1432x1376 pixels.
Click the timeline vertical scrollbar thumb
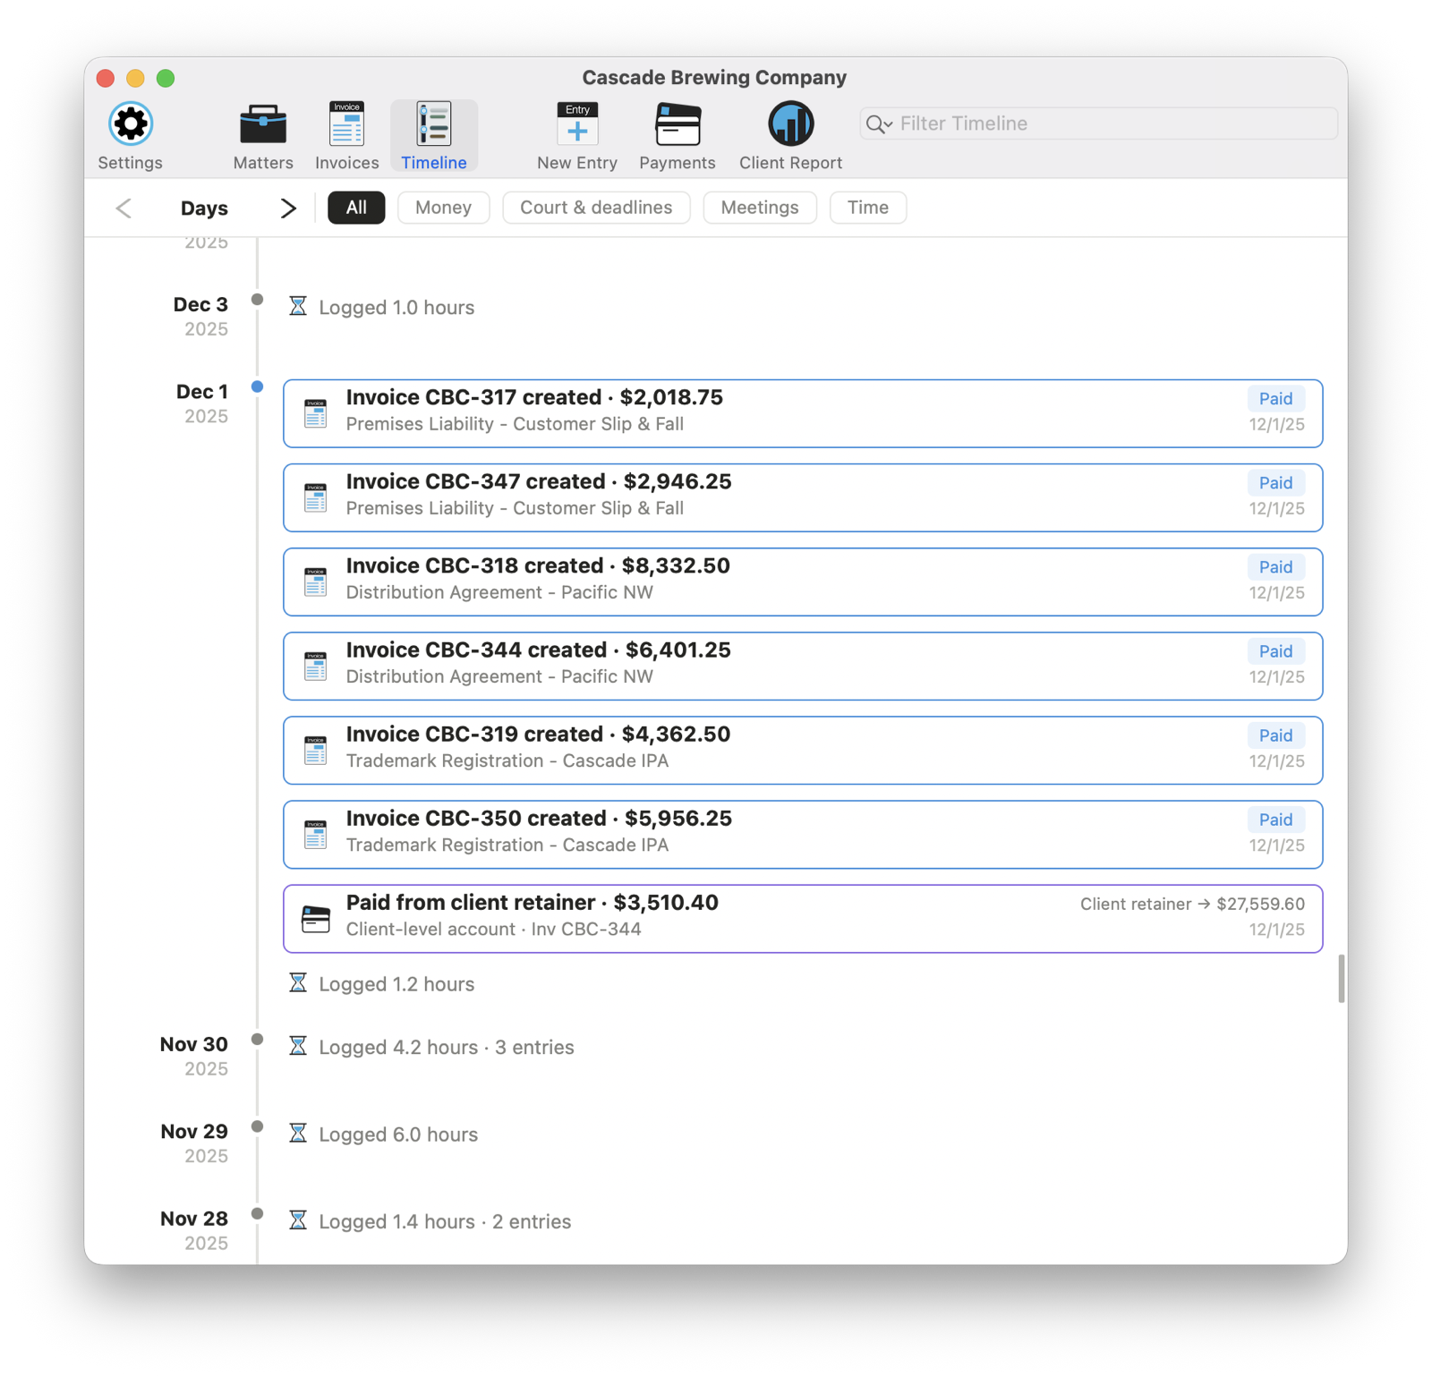[x=1342, y=979]
